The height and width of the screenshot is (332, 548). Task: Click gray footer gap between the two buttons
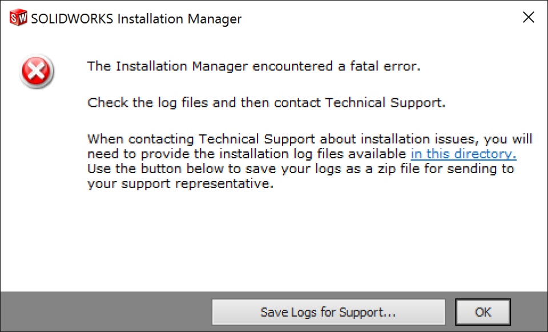pos(450,311)
